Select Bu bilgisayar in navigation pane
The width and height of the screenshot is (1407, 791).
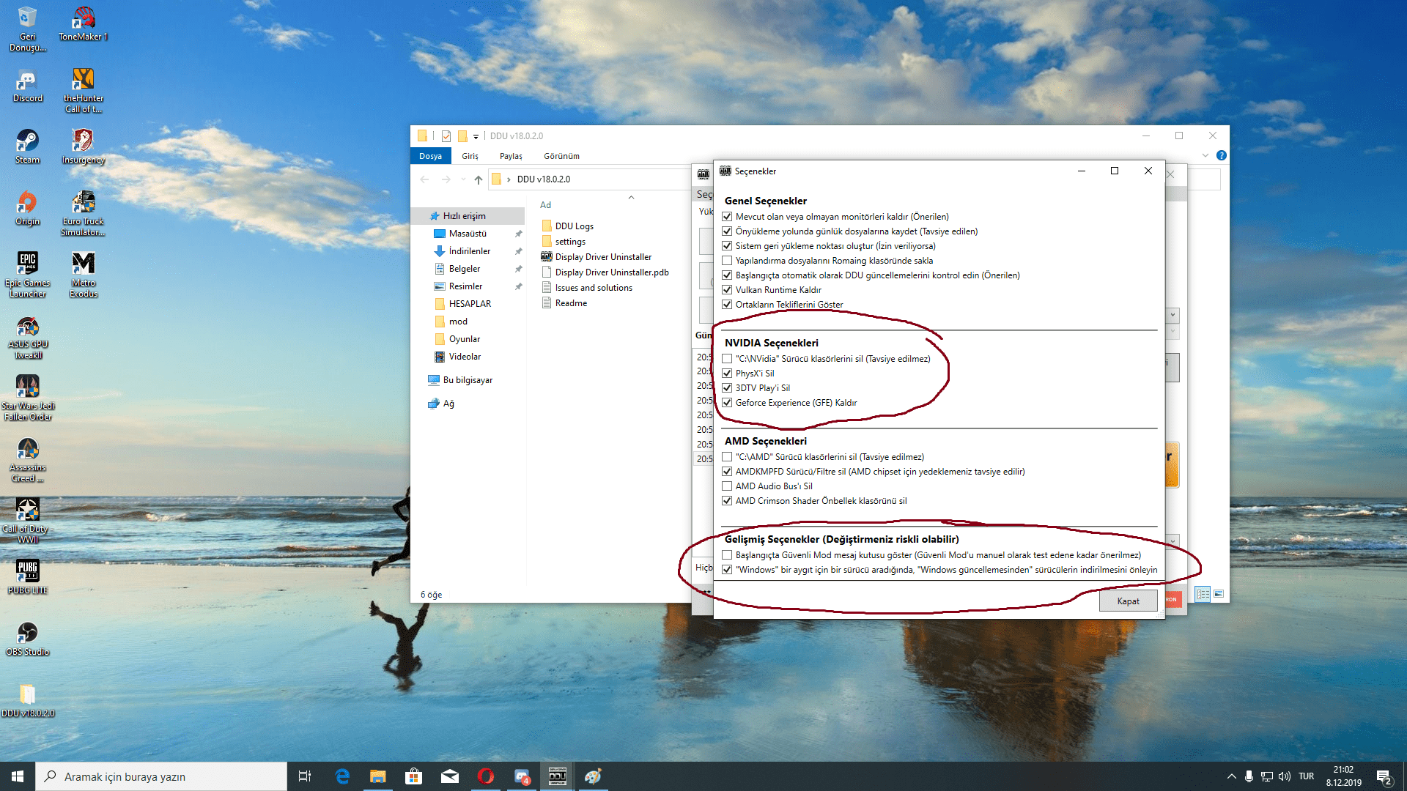tap(468, 380)
